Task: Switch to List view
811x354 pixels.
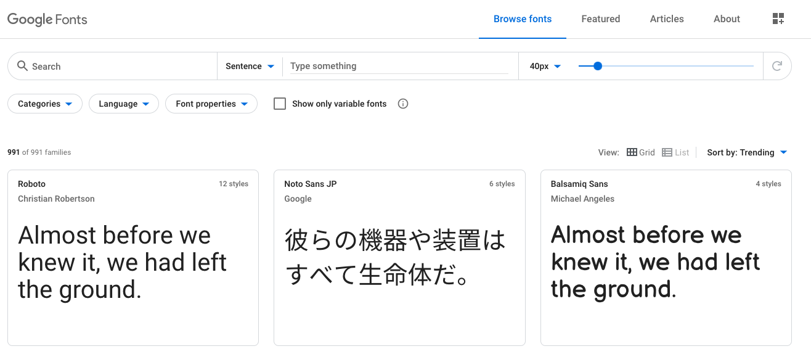Action: click(x=675, y=152)
